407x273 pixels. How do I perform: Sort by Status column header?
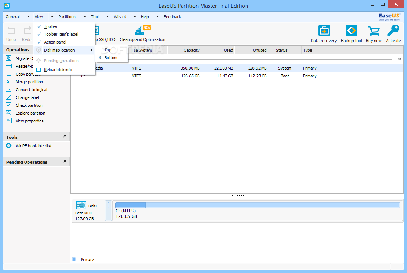(285, 50)
